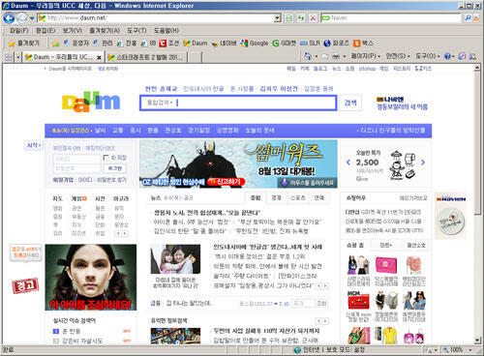Click the Print icon in command bar
The height and width of the screenshot is (356, 484).
click(x=336, y=56)
